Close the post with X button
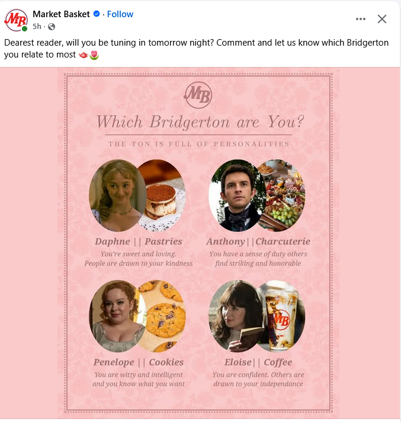 pyautogui.click(x=382, y=19)
